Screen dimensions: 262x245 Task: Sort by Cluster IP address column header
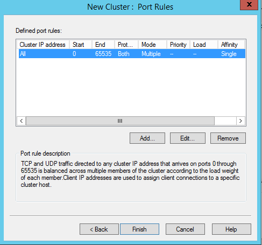tap(43, 45)
